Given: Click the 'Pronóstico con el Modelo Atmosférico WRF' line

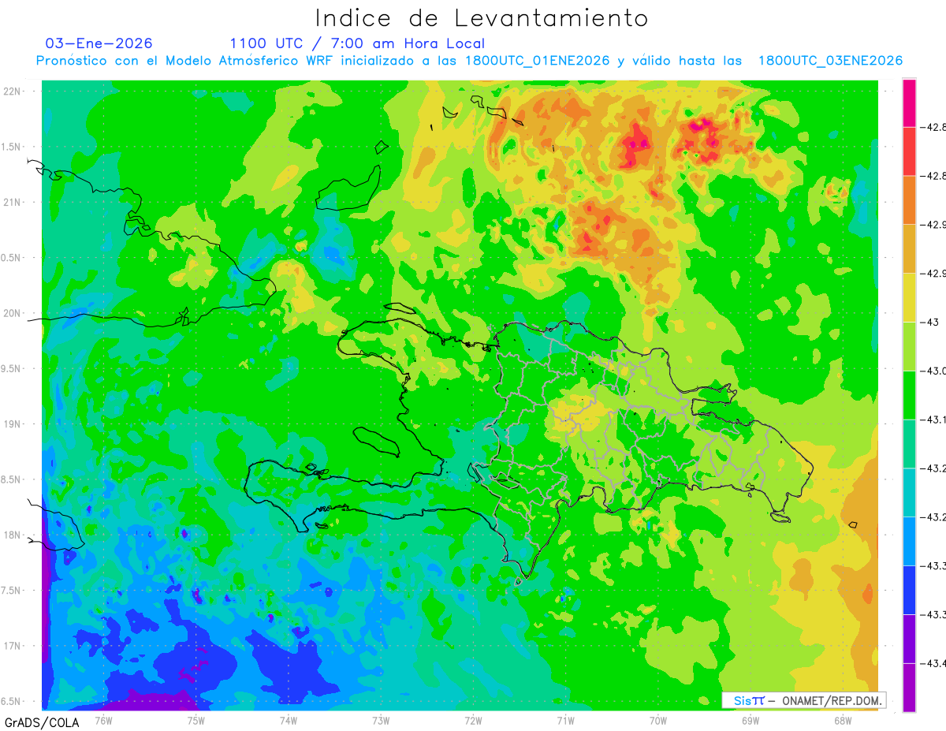Looking at the screenshot, I should [469, 61].
